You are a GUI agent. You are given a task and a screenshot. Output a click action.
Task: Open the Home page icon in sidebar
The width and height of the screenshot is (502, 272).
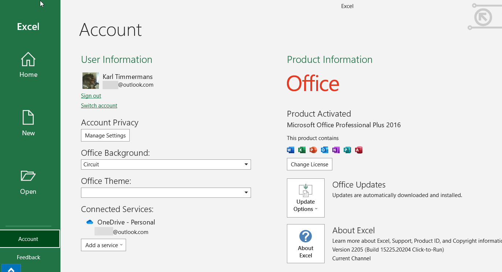(28, 60)
